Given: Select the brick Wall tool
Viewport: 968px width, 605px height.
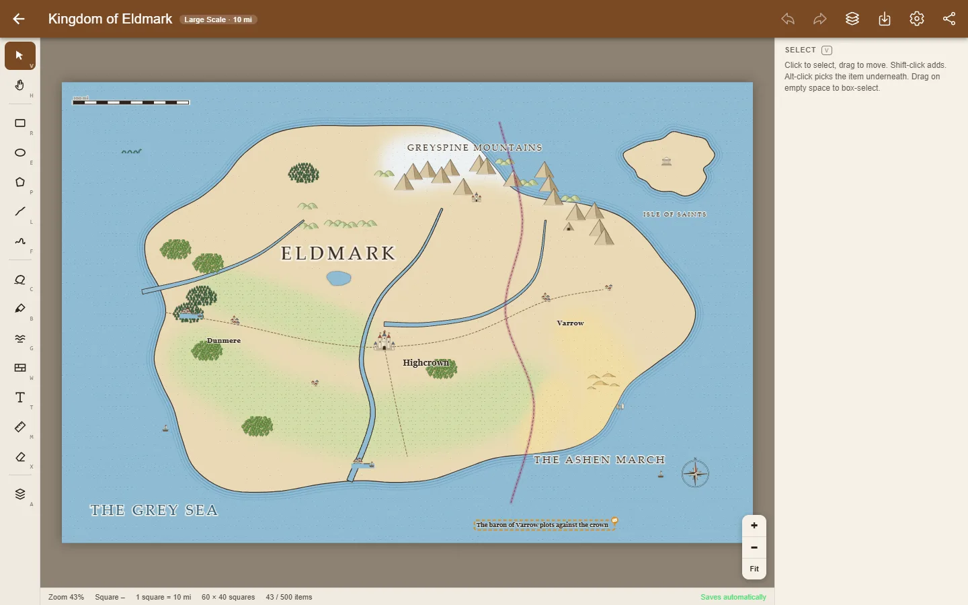Looking at the screenshot, I should coord(20,368).
